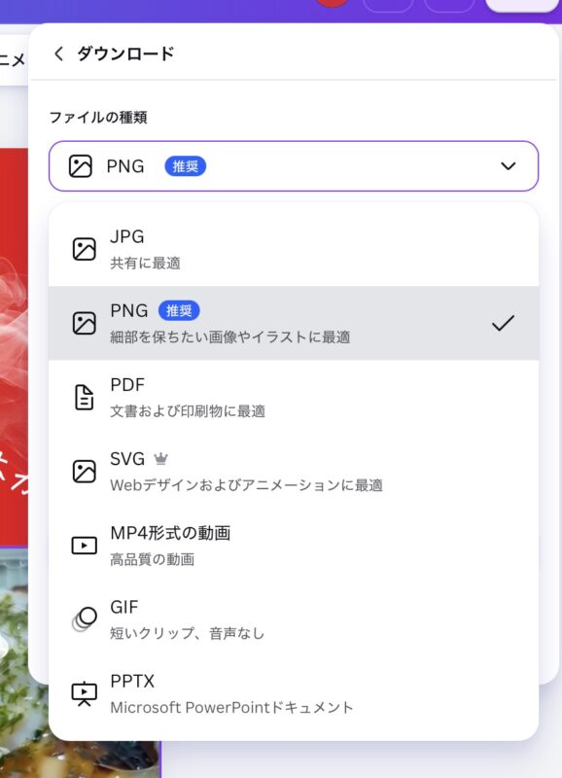The image size is (562, 778).
Task: Click the 推奨 badge in the dropdown field
Action: click(186, 166)
